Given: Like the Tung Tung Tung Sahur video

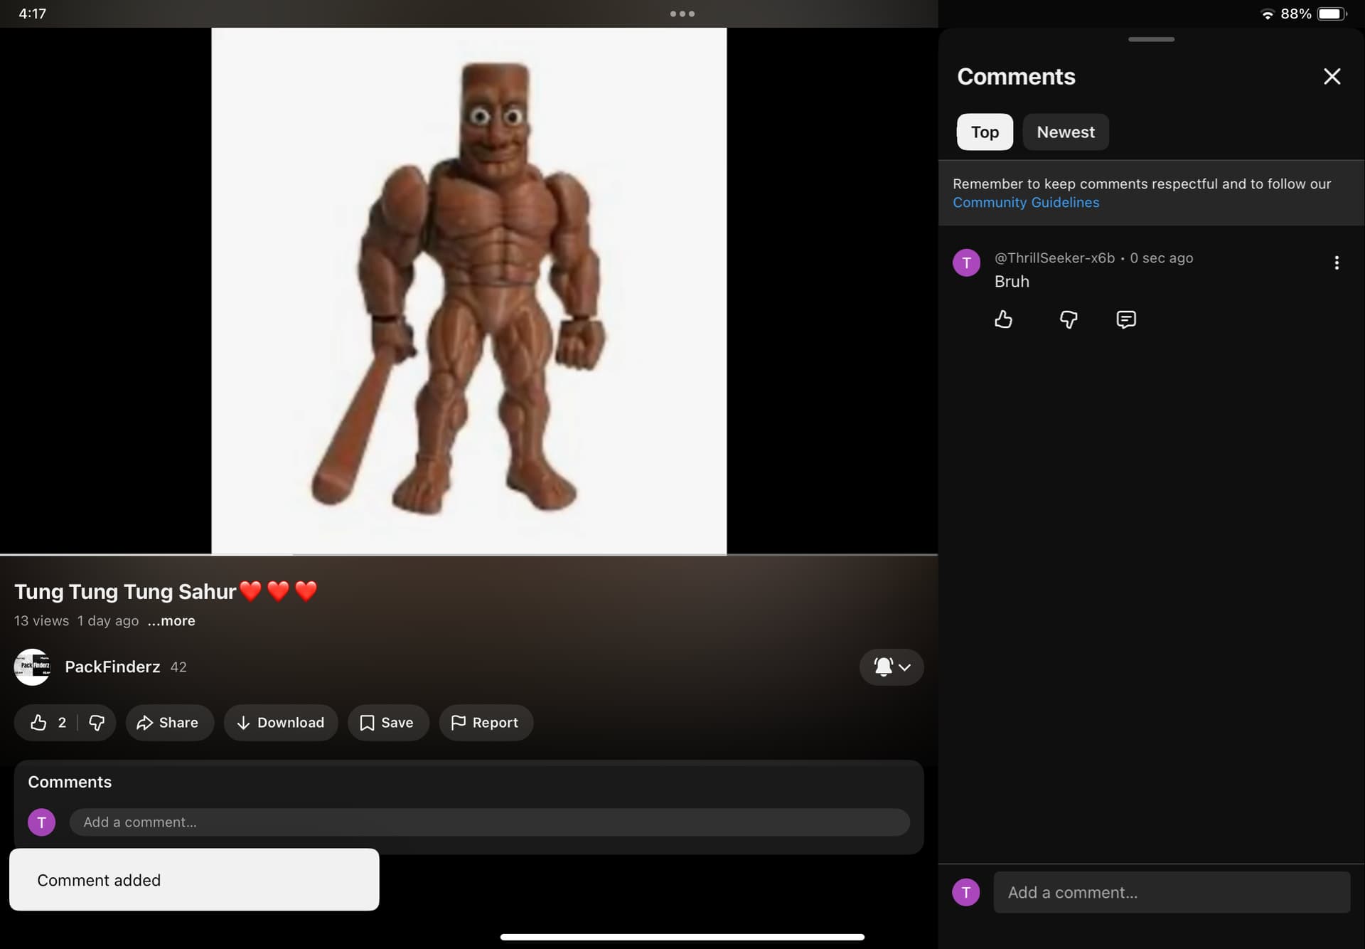Looking at the screenshot, I should (40, 723).
